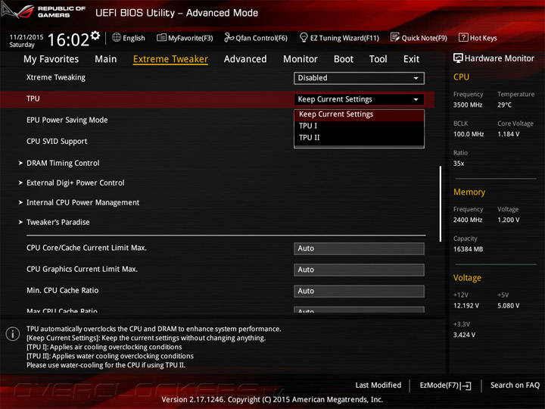Screen dimensions: 545x409
Task: Click the Core Voltage 1.184 V value
Action: pos(509,134)
